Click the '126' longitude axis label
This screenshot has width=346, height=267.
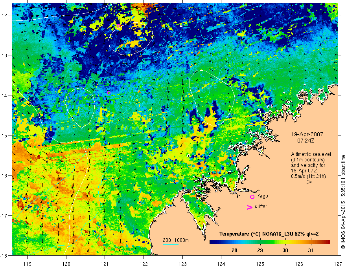tap(299, 264)
